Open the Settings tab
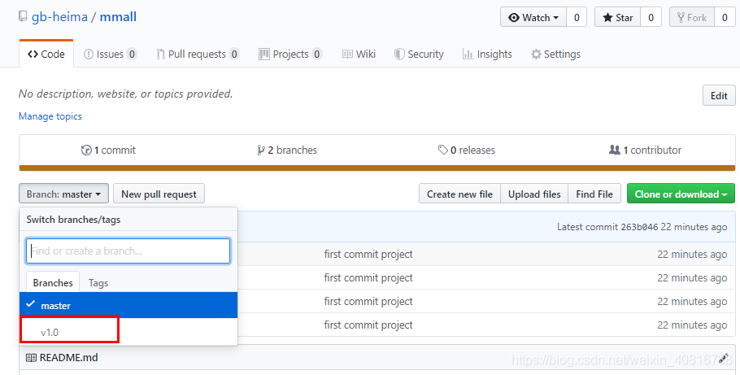The width and height of the screenshot is (740, 375). 555,54
